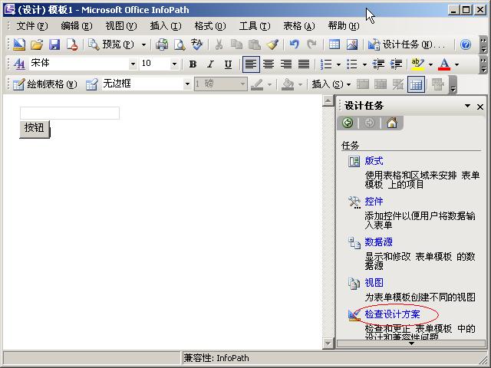Click the Paste clipboard icon

(x=255, y=44)
